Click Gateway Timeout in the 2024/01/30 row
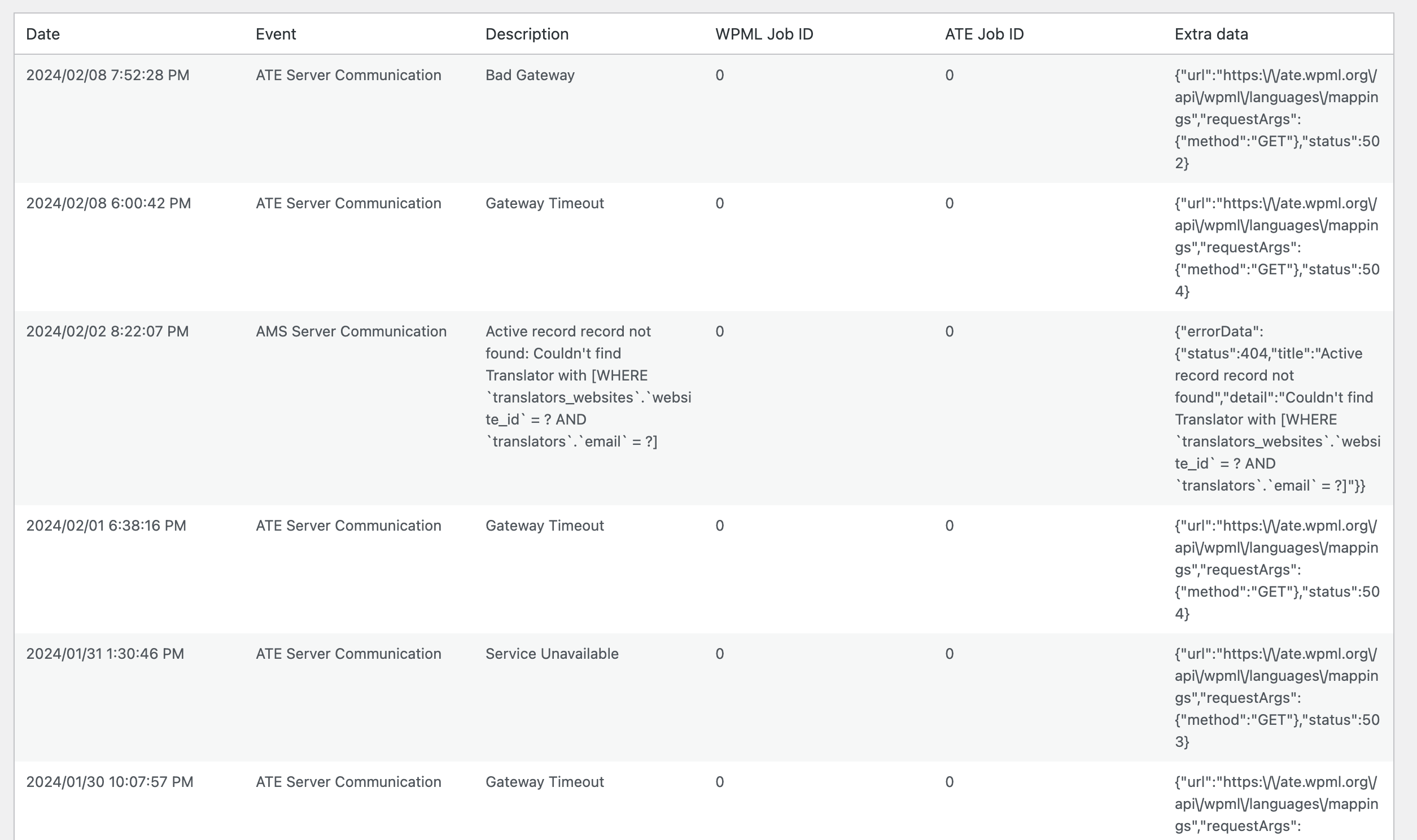The height and width of the screenshot is (840, 1417). (544, 782)
